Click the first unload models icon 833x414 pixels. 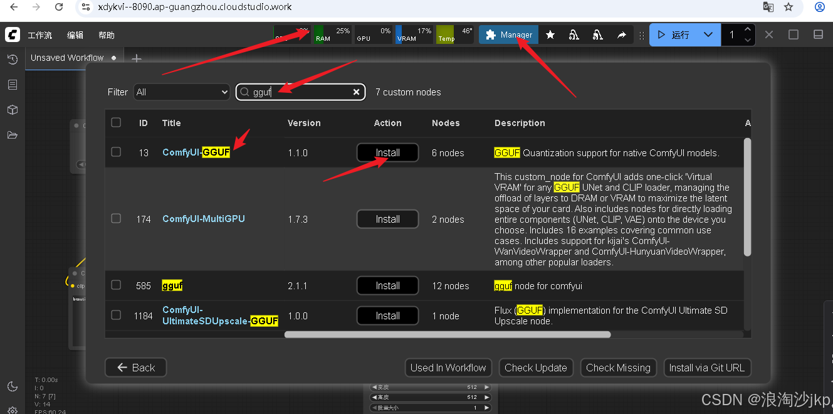click(x=574, y=35)
